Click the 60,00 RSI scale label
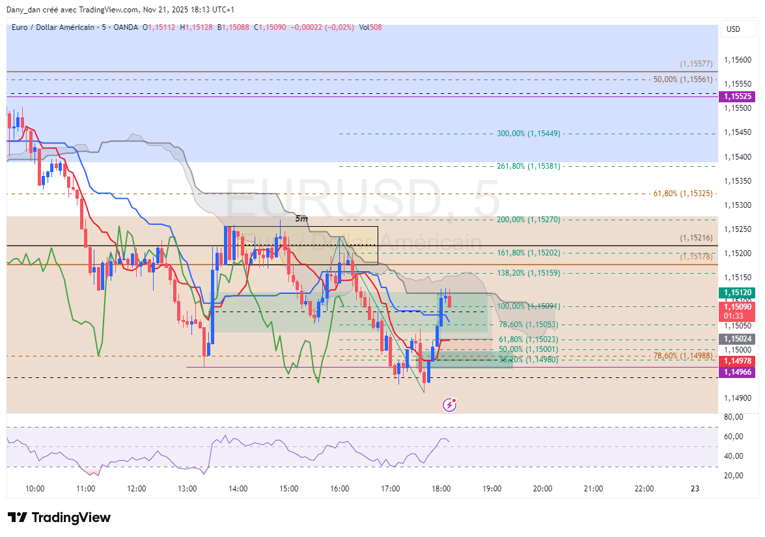 (x=733, y=437)
